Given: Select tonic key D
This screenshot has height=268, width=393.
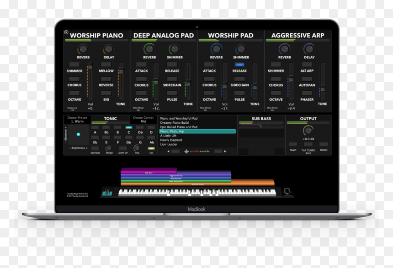Looking at the screenshot, I should (x=151, y=127).
